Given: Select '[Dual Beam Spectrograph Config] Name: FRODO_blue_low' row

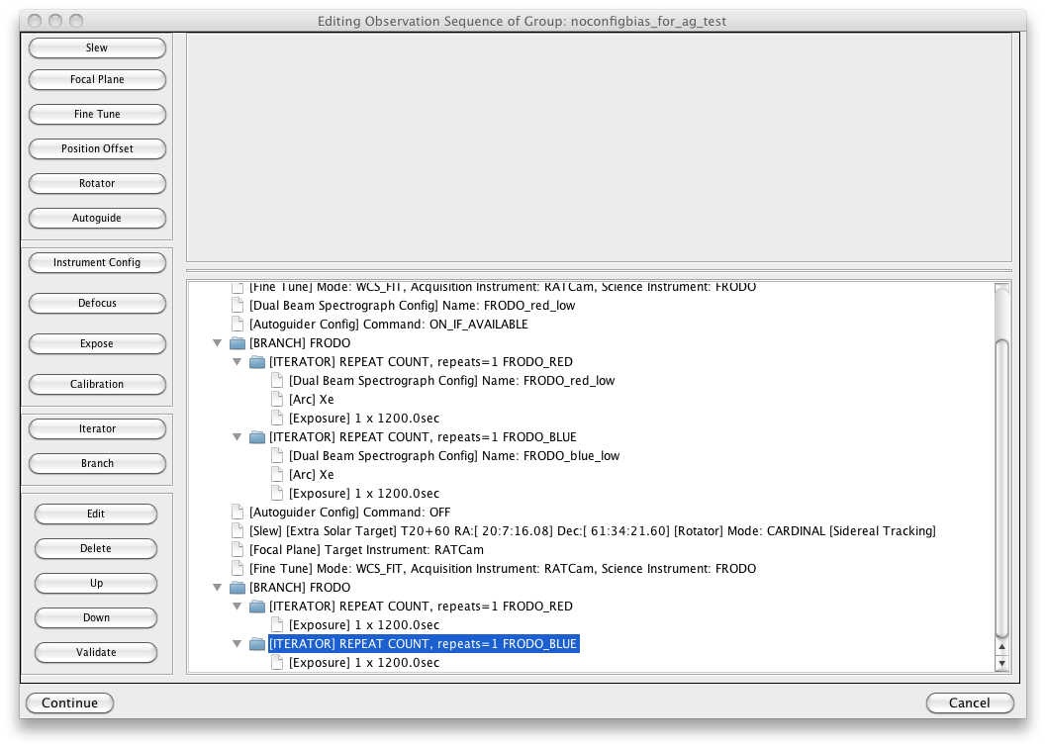Looking at the screenshot, I should (x=453, y=456).
